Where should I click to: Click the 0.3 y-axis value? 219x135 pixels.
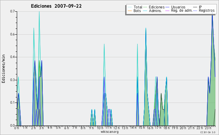[x=12, y=80]
